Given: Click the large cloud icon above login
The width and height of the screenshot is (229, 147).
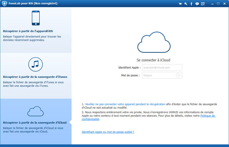Looking at the screenshot, I should click(154, 42).
